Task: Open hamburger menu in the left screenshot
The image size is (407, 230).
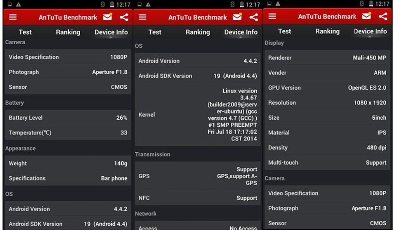Action: 13,17
